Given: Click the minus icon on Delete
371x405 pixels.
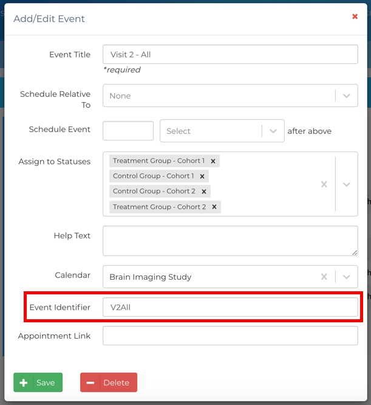Looking at the screenshot, I should 90,382.
